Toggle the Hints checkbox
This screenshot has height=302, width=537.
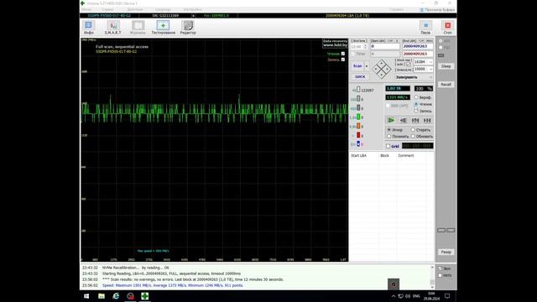point(440,275)
